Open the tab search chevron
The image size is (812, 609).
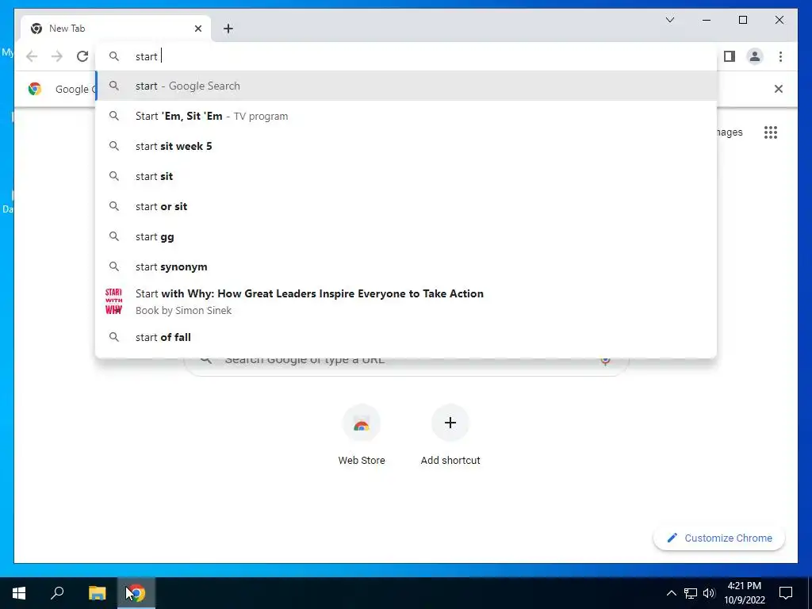coord(669,20)
